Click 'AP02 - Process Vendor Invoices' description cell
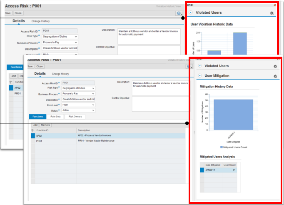The image size is (284, 205). (x=95, y=135)
